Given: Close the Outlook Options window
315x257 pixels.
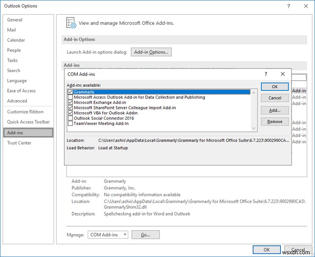Looking at the screenshot, I should pyautogui.click(x=306, y=6).
